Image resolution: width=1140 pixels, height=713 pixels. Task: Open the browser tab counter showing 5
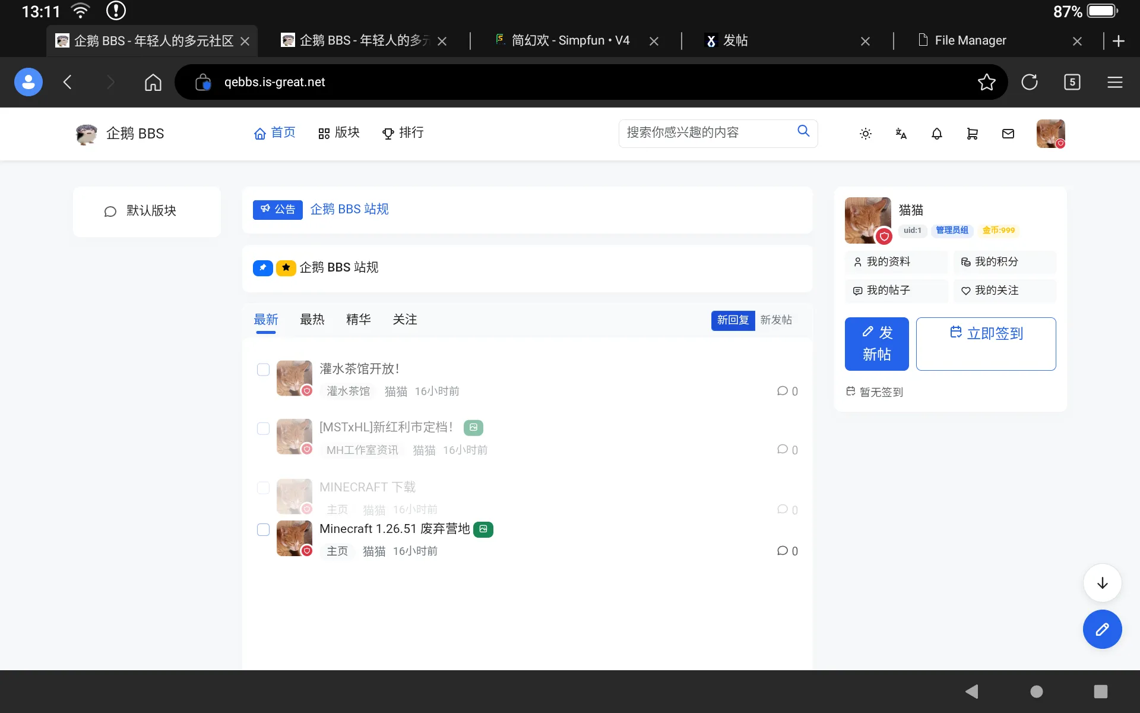(1072, 82)
